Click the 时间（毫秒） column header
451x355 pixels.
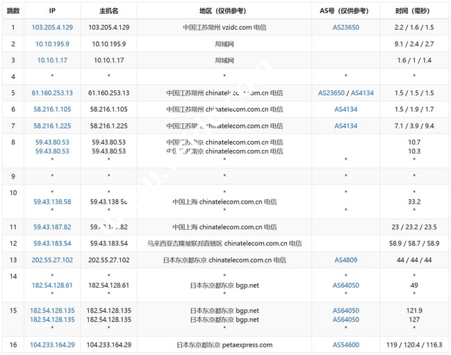click(x=414, y=11)
